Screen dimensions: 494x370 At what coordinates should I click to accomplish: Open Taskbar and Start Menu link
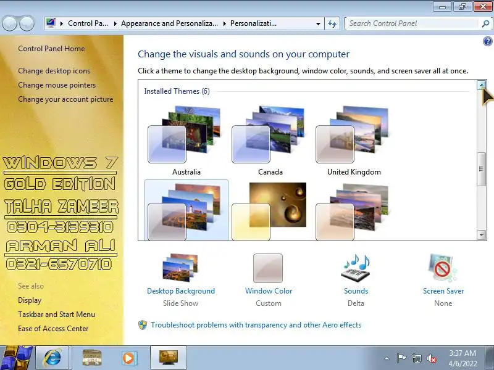(56, 314)
